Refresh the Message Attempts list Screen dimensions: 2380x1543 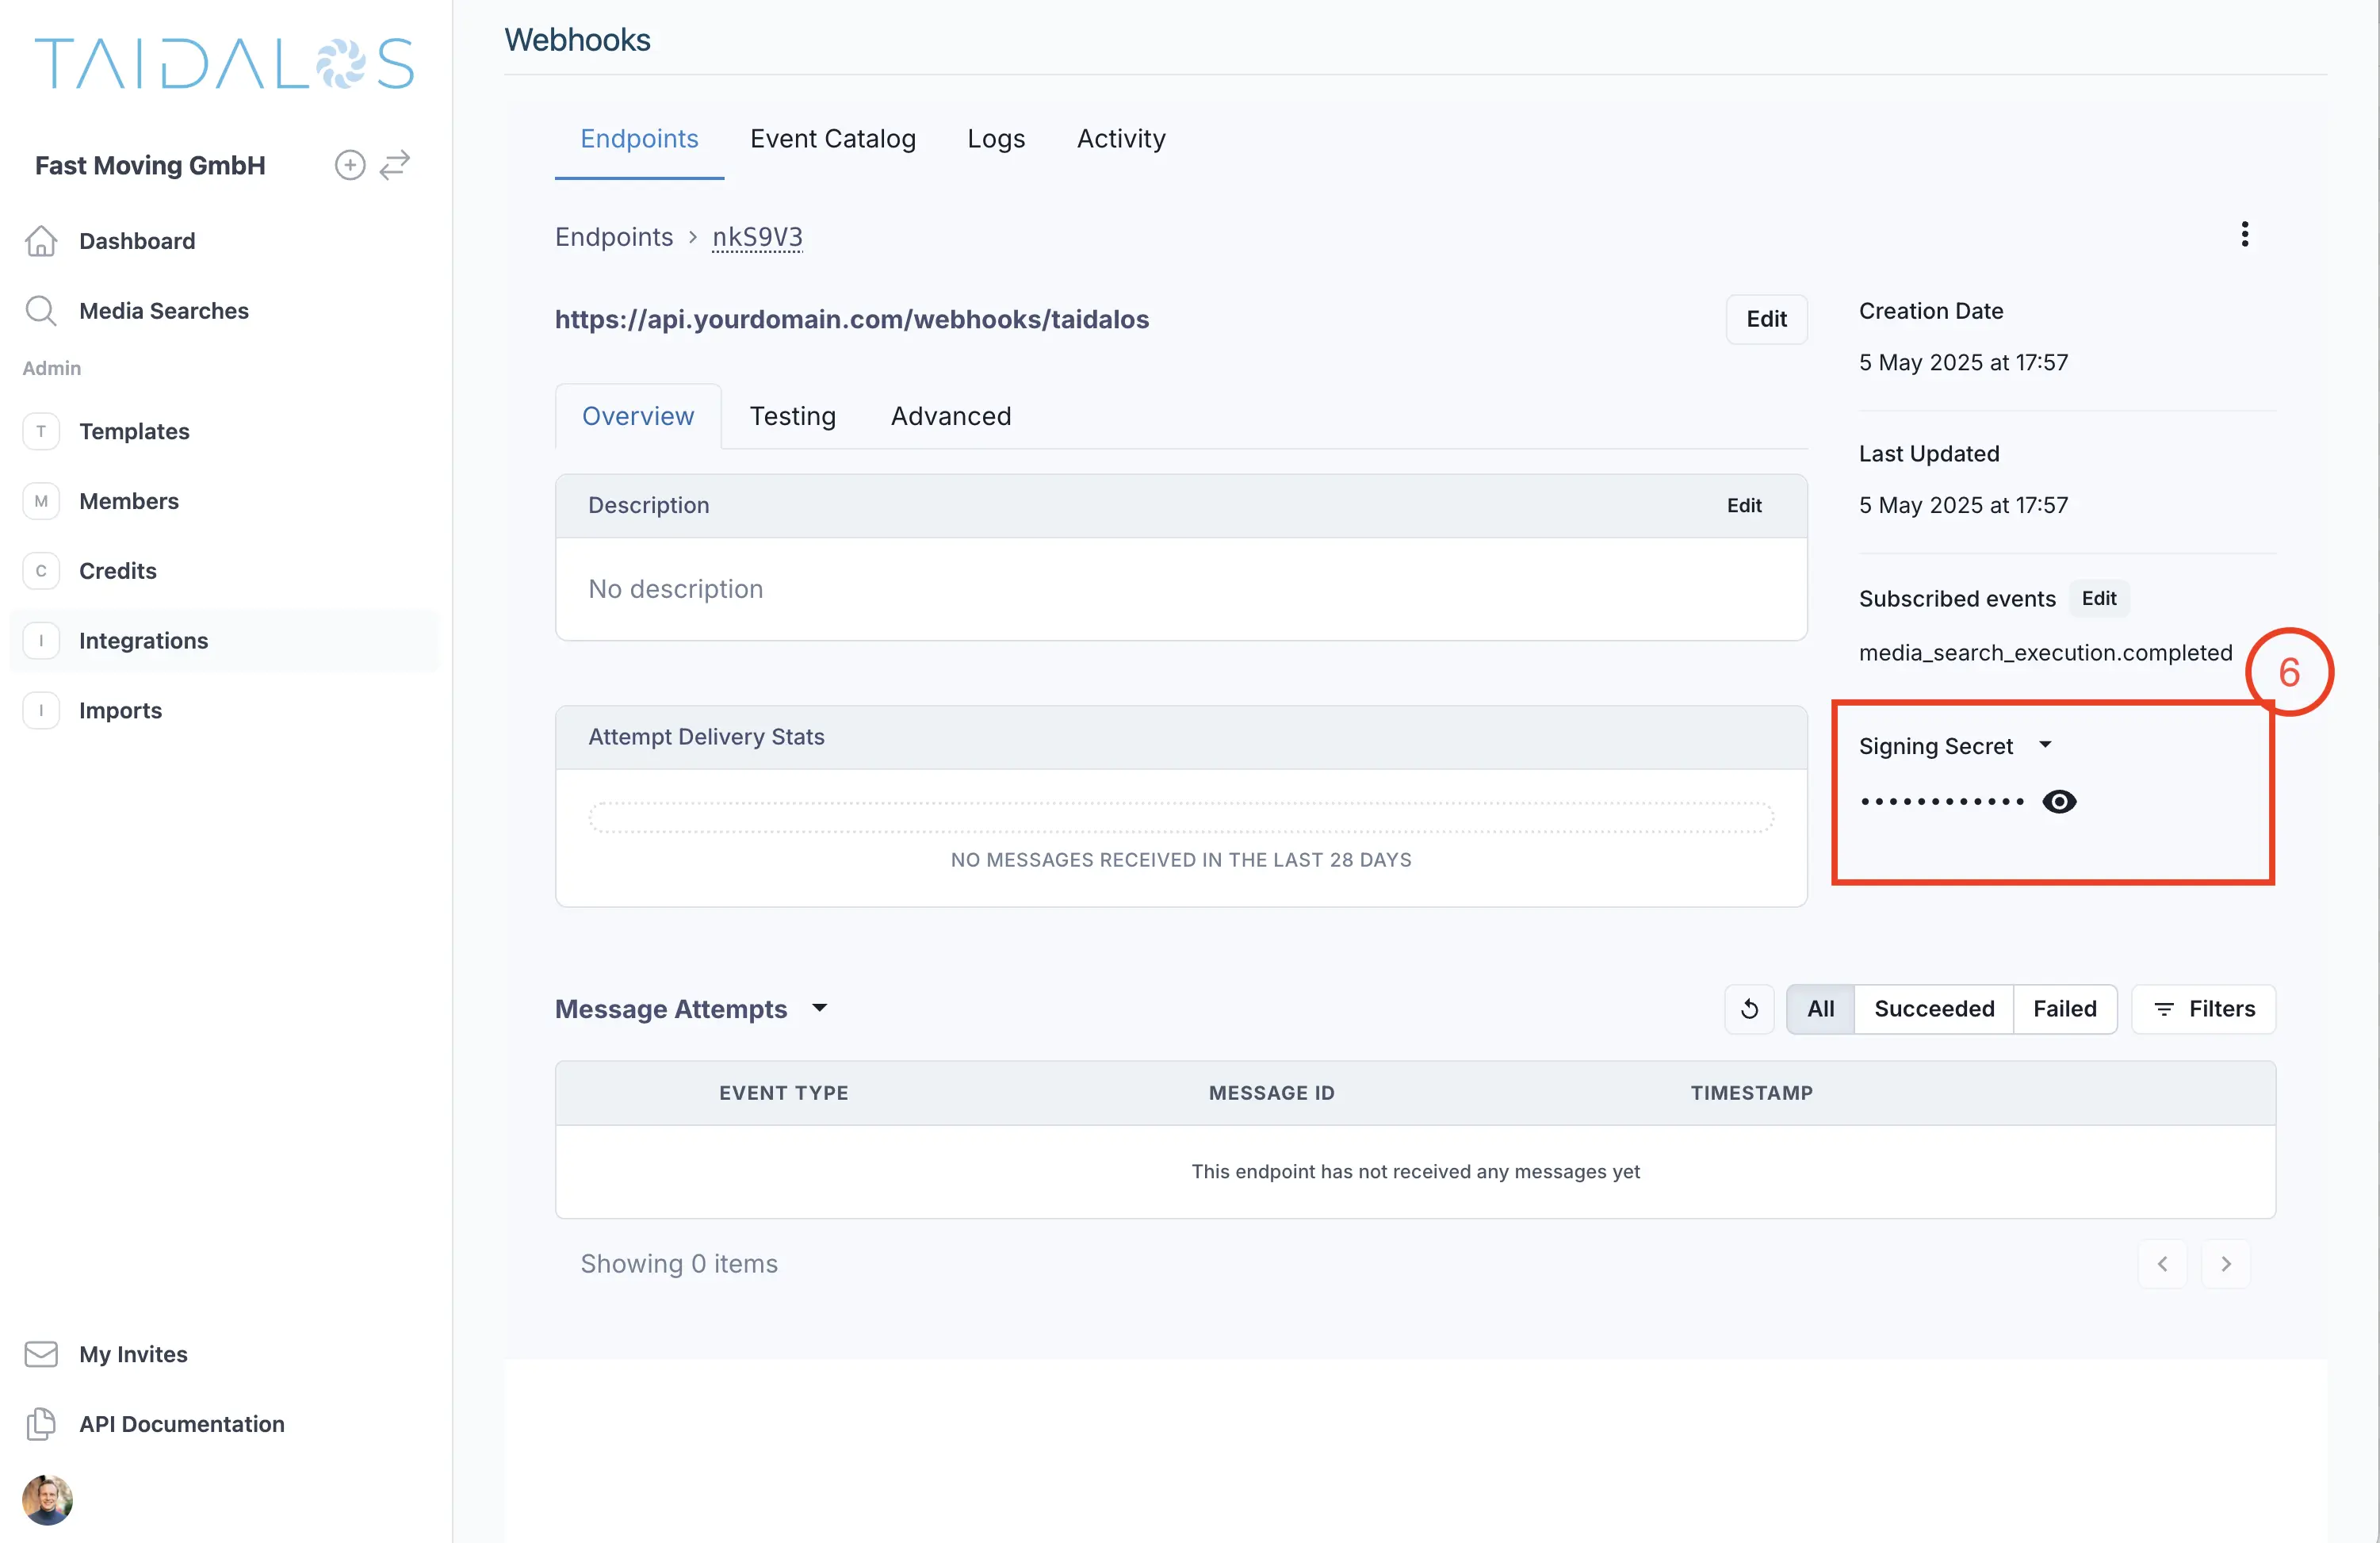tap(1749, 1008)
